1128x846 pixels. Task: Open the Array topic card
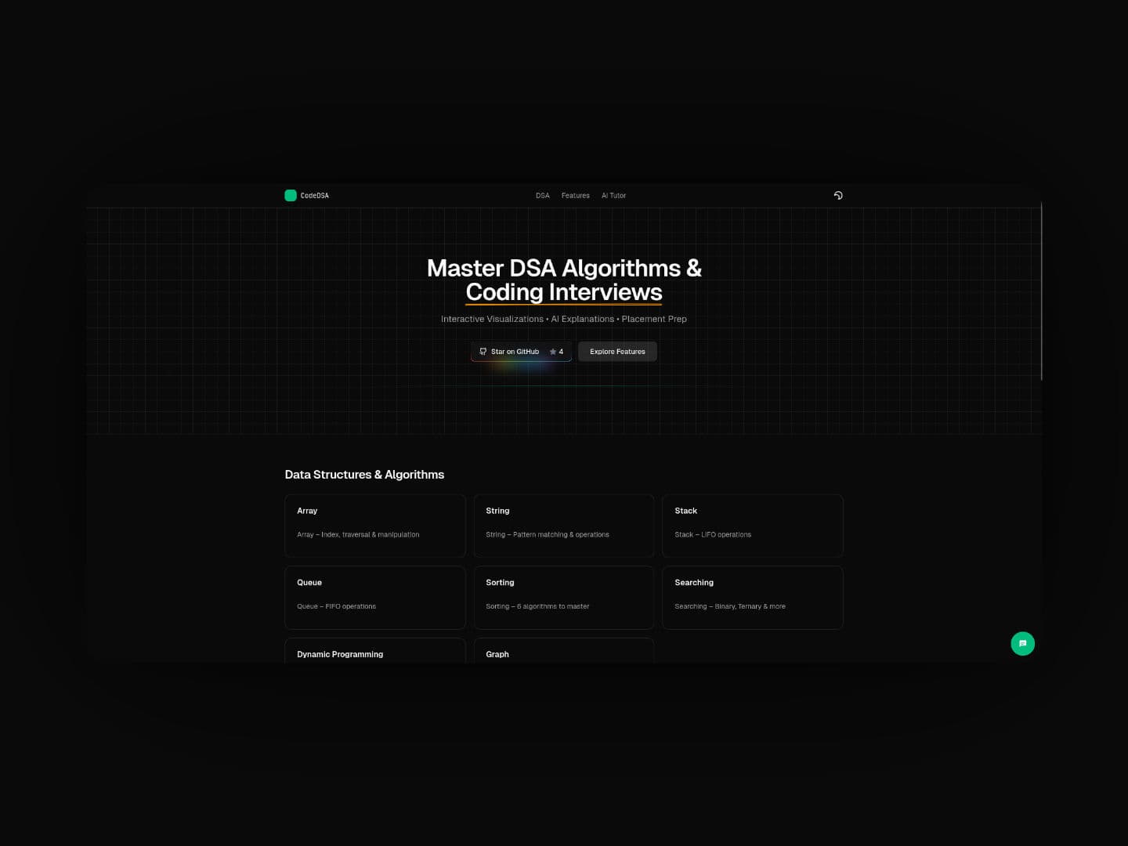tap(374, 525)
